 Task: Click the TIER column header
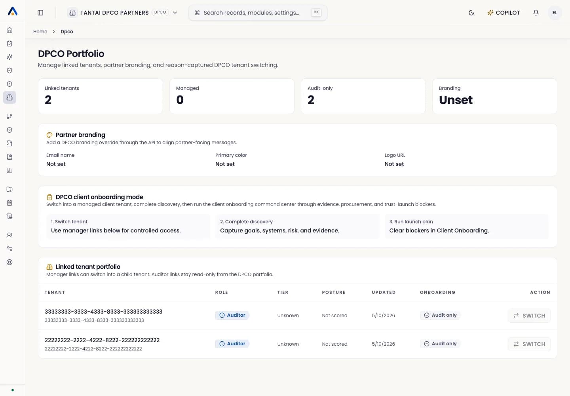coord(283,292)
